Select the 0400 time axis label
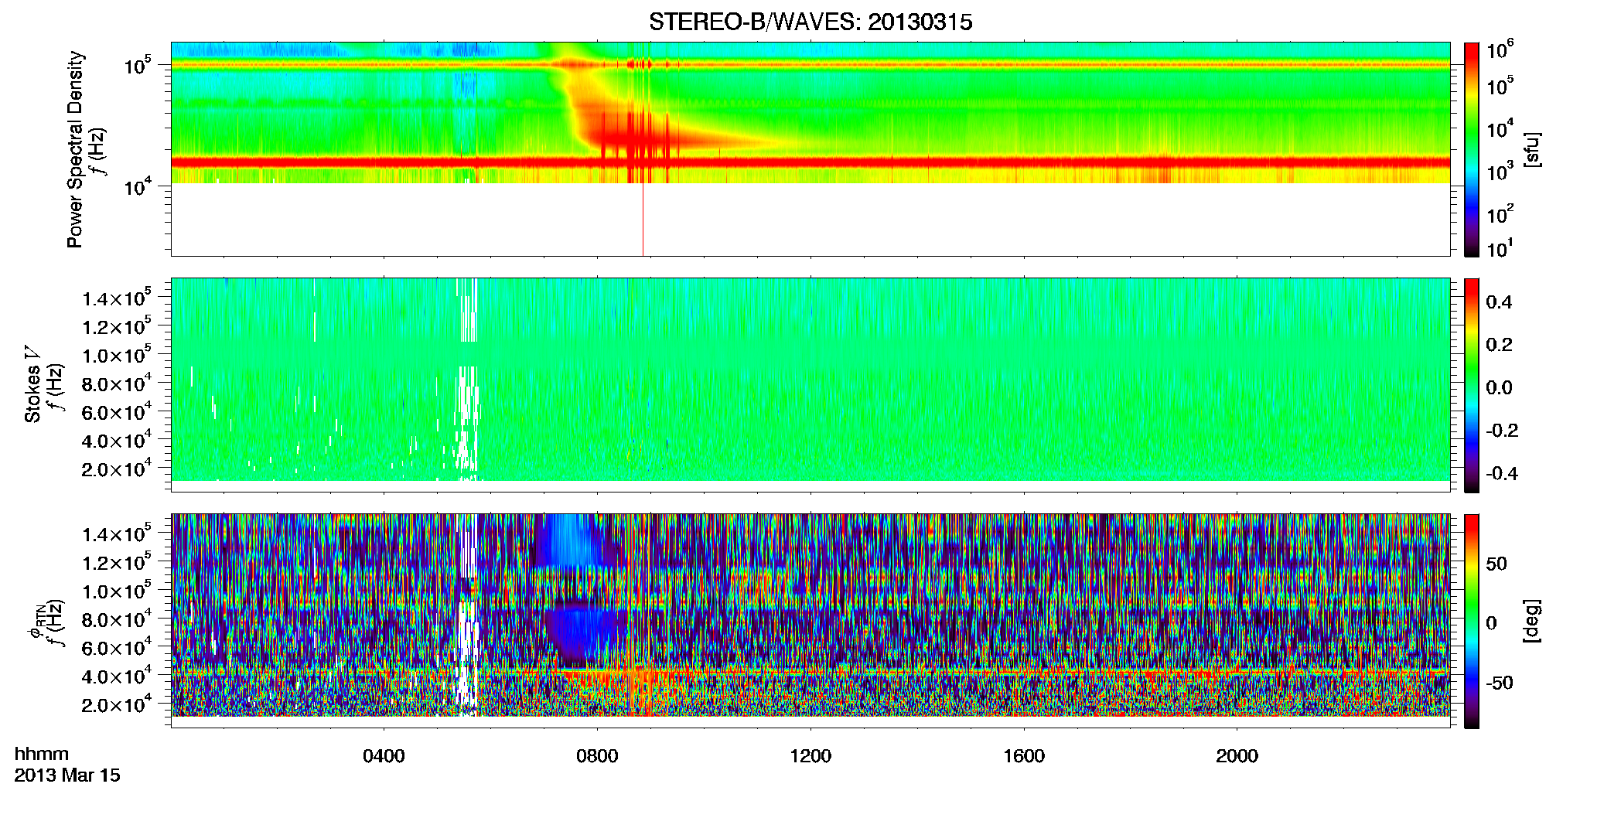Image resolution: width=1621 pixels, height=835 pixels. point(384,756)
